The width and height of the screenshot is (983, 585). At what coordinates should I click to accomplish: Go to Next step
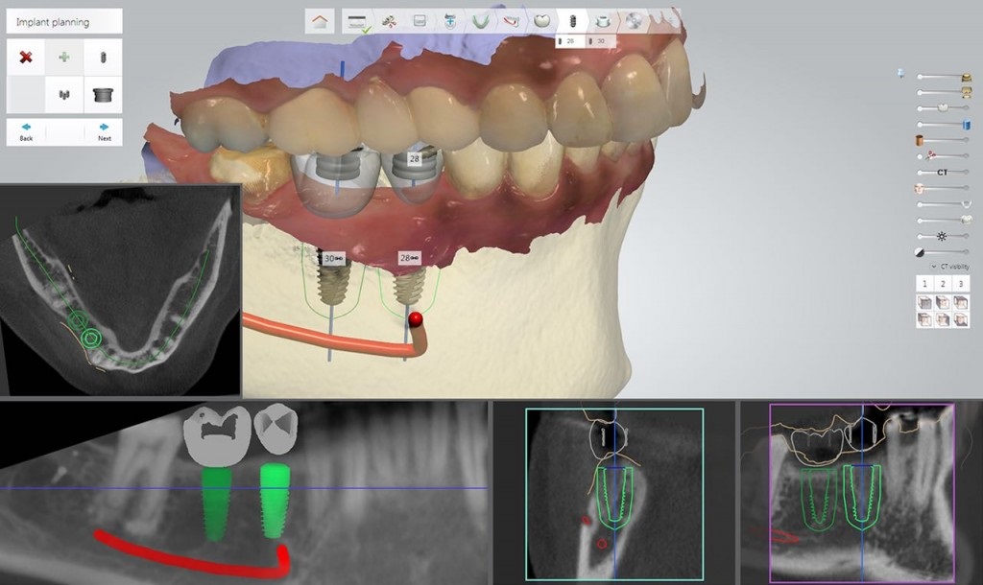(104, 132)
